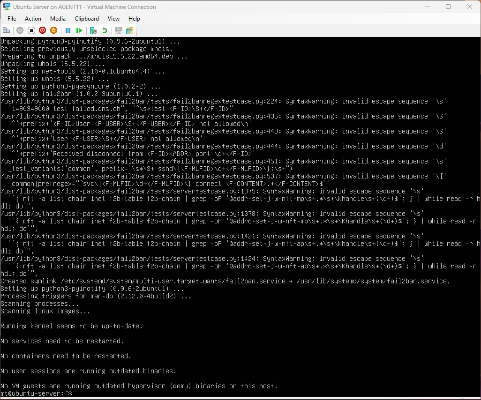Image resolution: width=481 pixels, height=400 pixels.
Task: Reset the VM using the green play-bar icon
Action: (x=79, y=30)
